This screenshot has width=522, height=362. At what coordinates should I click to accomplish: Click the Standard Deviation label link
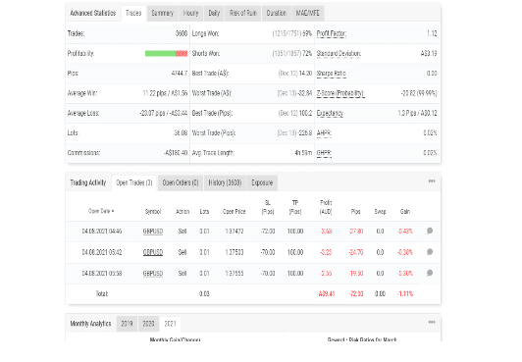339,54
